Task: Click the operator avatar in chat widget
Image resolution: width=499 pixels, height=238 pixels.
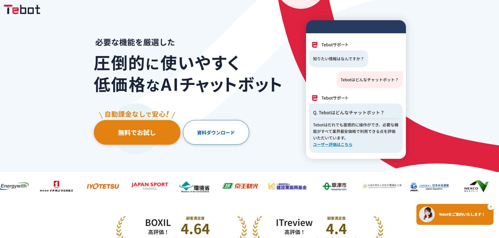Action: point(427,214)
